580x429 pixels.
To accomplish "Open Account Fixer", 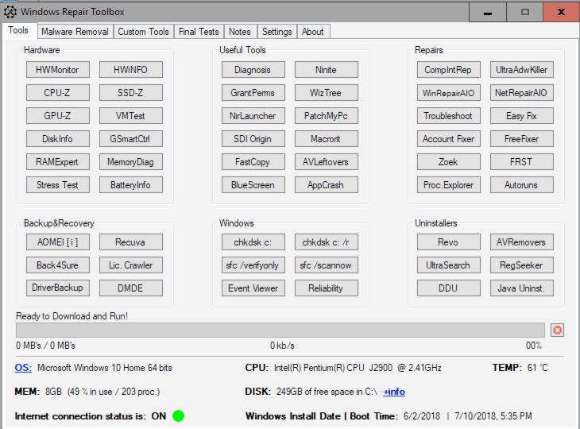I will coord(449,139).
